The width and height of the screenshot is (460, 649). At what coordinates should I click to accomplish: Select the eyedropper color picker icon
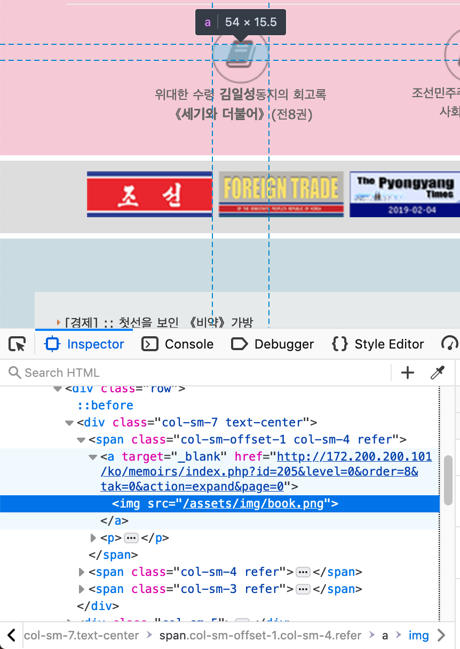click(x=438, y=373)
